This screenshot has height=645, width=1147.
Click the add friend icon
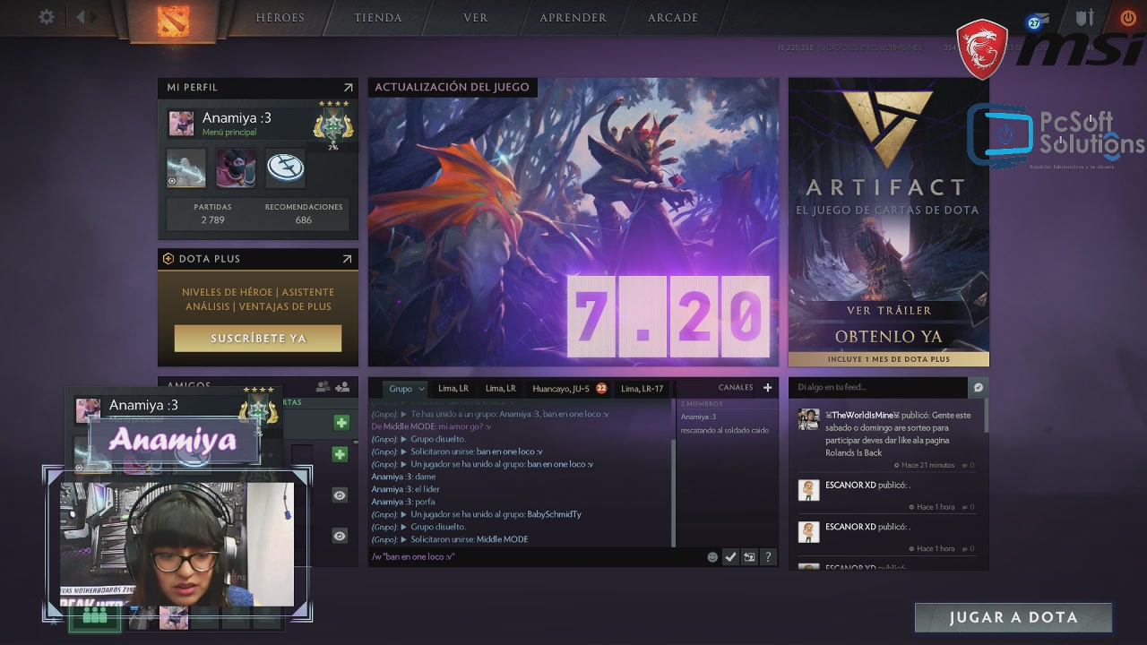tap(342, 387)
